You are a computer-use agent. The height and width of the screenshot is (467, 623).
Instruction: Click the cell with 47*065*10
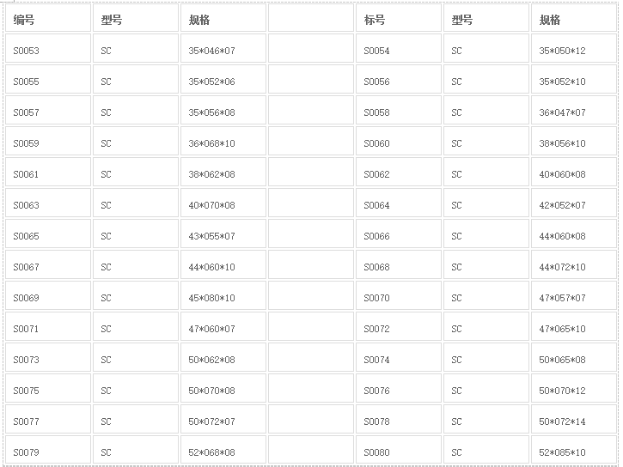[572, 329]
